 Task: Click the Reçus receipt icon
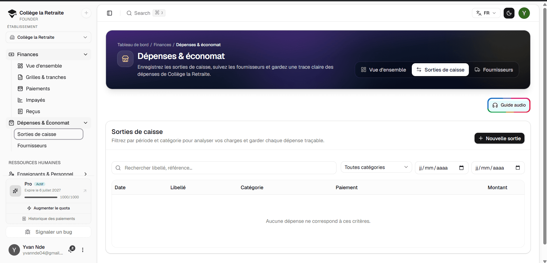tap(20, 111)
